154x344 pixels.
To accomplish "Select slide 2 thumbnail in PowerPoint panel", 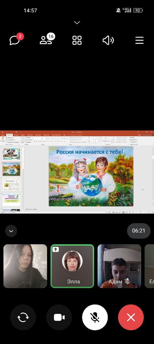I will coord(11,169).
